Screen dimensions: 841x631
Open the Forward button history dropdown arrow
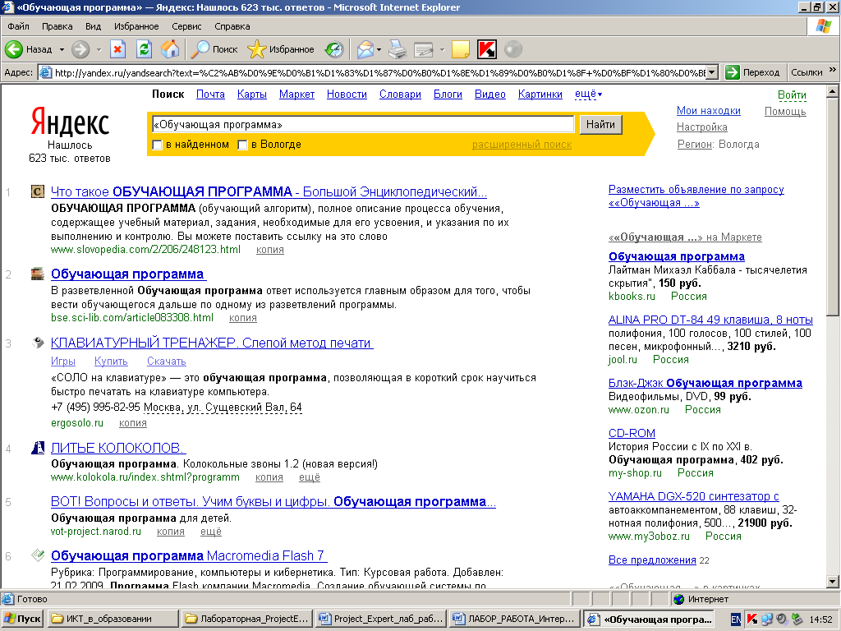tap(99, 50)
